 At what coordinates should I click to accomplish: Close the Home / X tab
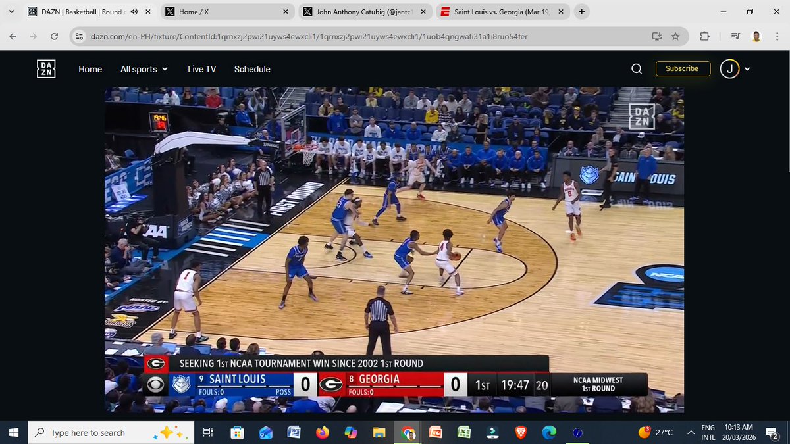pyautogui.click(x=286, y=12)
